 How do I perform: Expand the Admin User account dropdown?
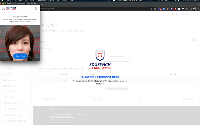tap(197, 14)
